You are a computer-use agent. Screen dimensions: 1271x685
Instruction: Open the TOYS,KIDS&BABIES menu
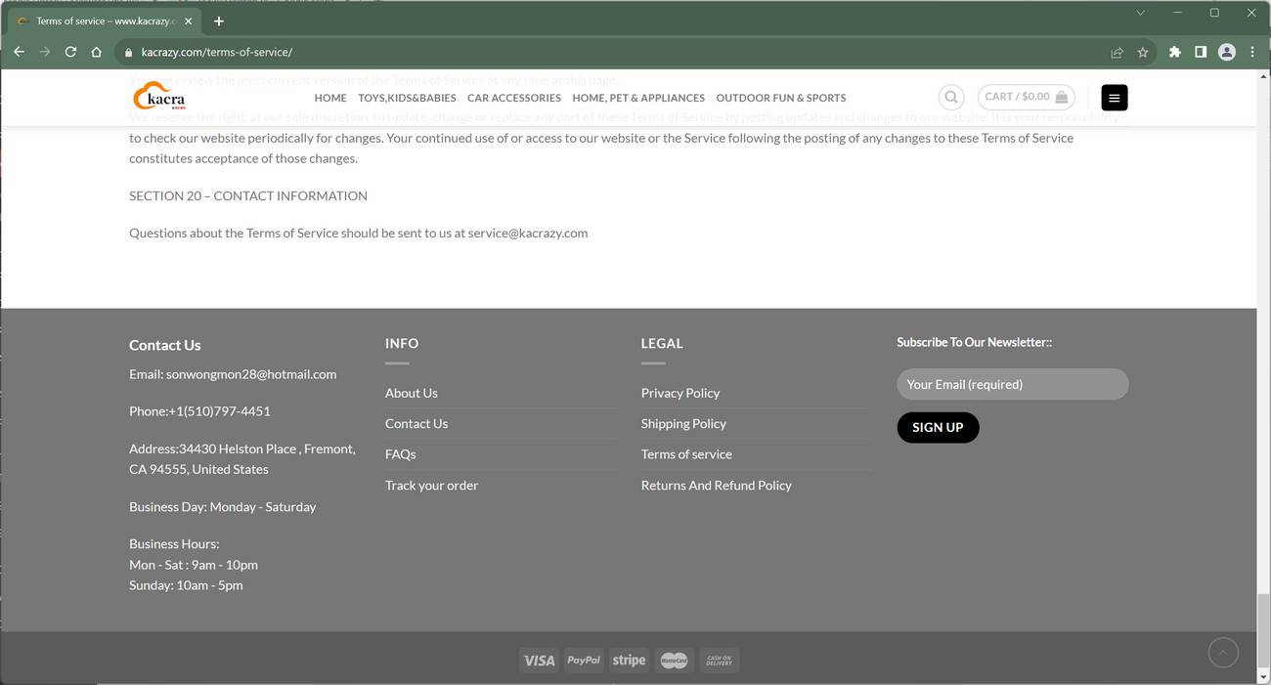(407, 97)
